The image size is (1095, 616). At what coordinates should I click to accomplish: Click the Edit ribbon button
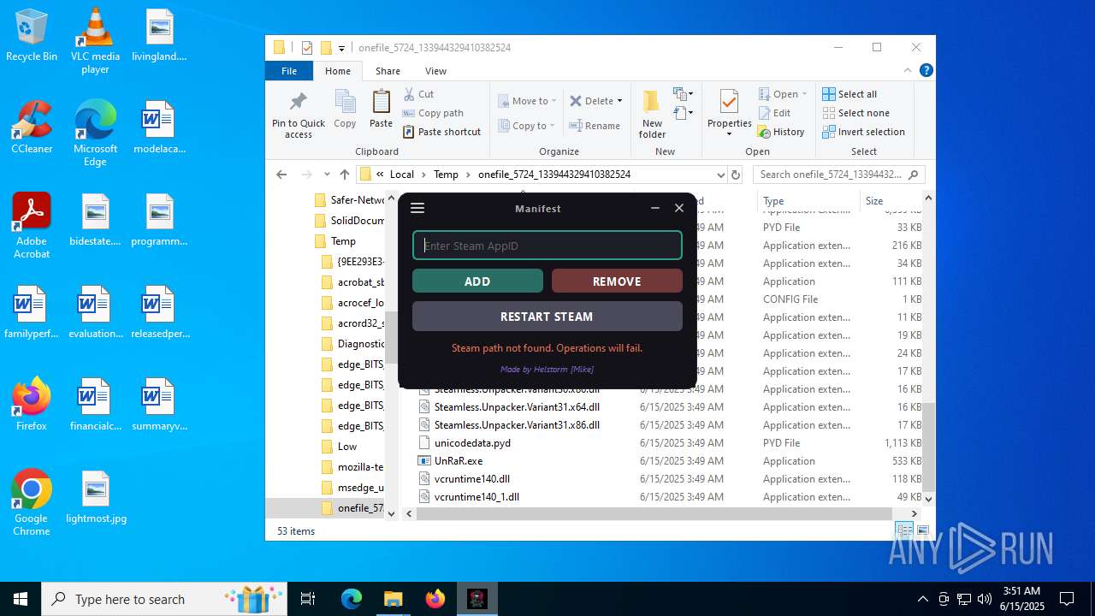[x=774, y=113]
